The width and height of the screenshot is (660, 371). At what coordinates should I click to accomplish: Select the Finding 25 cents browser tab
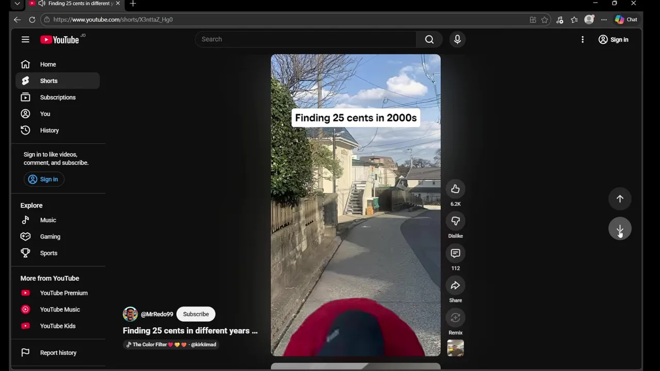pos(75,4)
